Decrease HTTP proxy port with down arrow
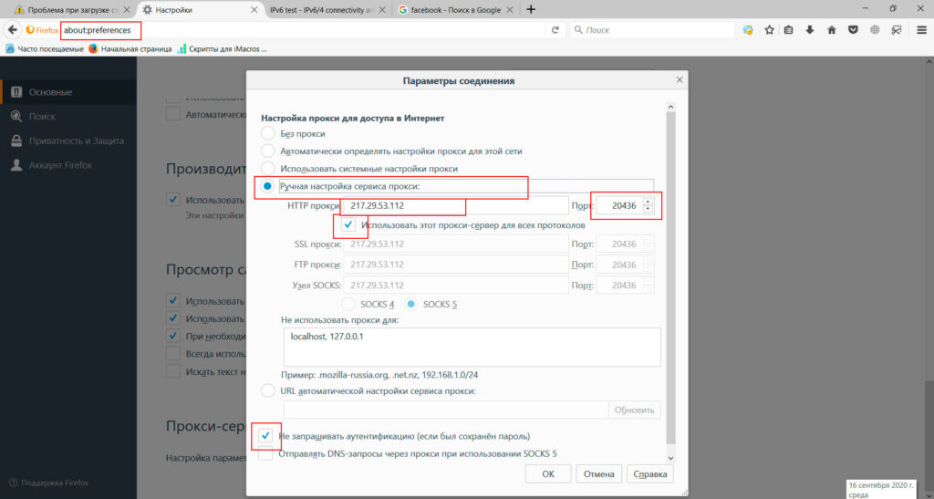934x499 pixels. click(648, 210)
